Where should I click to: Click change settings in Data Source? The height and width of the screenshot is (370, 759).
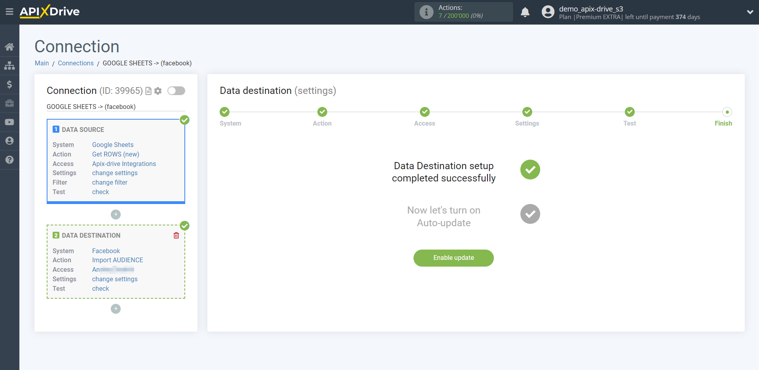(x=115, y=173)
